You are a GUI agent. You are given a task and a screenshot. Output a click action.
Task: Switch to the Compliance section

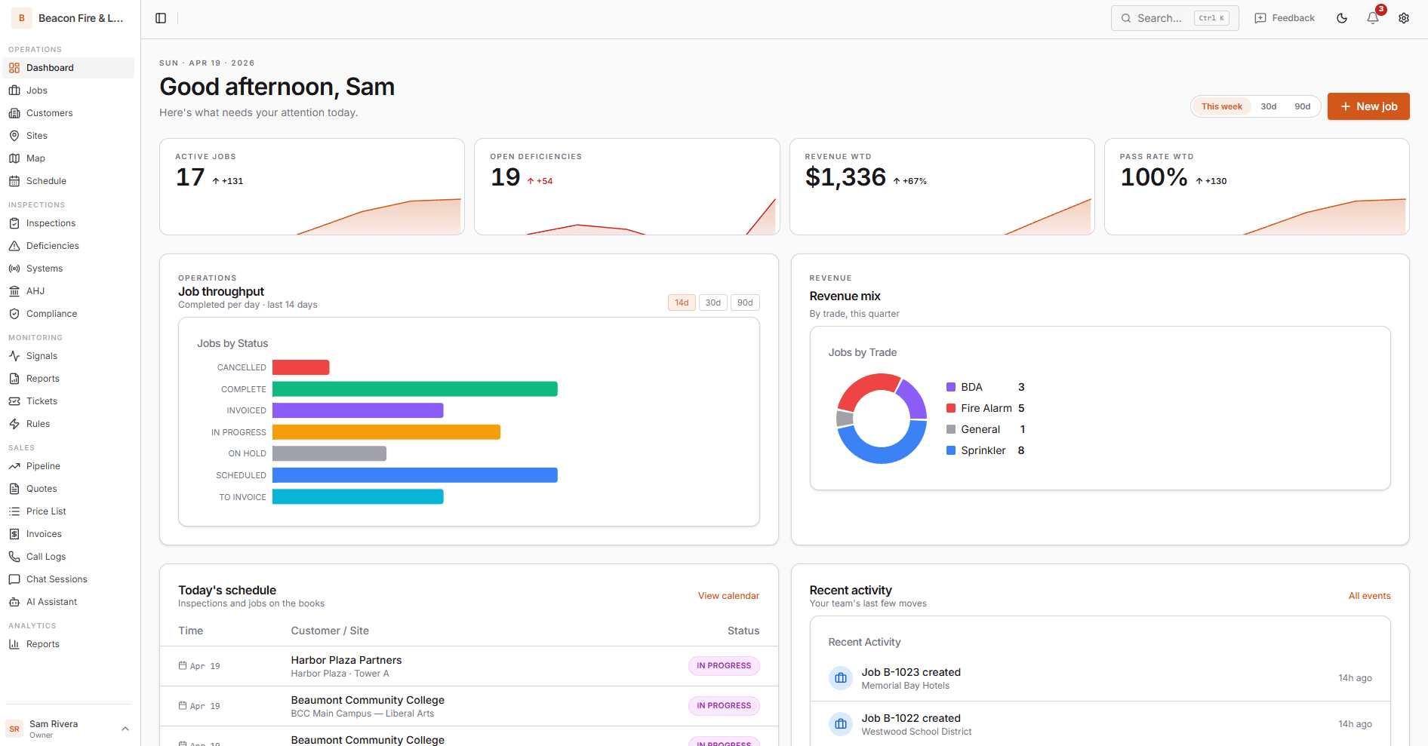click(x=51, y=313)
